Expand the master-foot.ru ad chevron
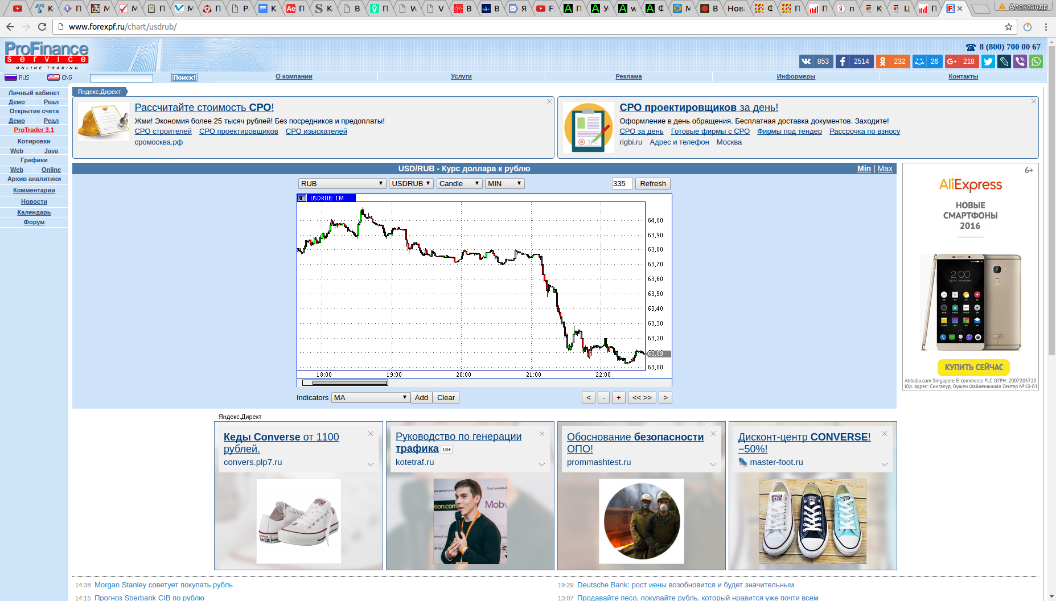This screenshot has width=1056, height=601. [885, 464]
